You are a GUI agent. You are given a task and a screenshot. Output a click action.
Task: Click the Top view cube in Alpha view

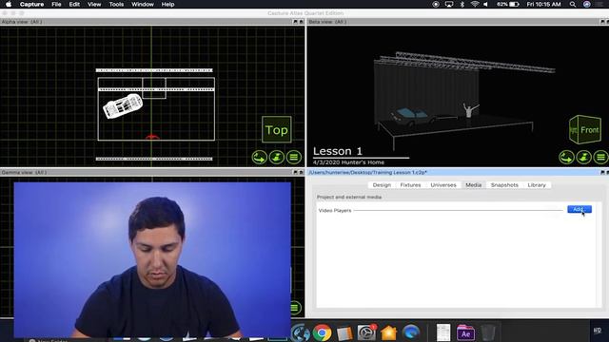277,129
